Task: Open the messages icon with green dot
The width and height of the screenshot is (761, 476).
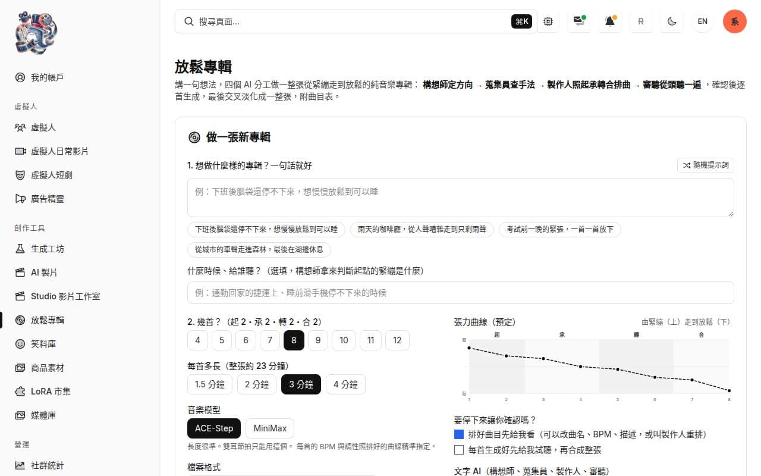Action: pyautogui.click(x=579, y=21)
